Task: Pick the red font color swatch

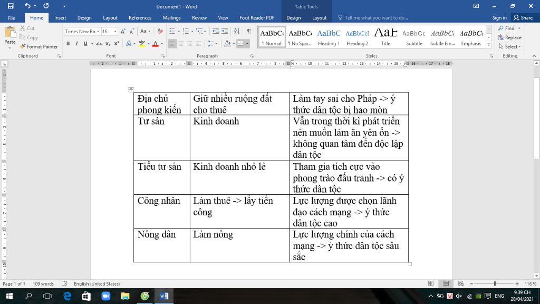Action: pyautogui.click(x=156, y=44)
